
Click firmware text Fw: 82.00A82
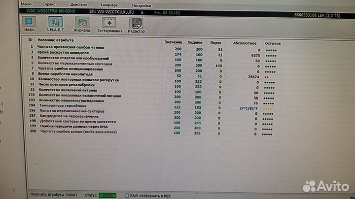point(167,13)
